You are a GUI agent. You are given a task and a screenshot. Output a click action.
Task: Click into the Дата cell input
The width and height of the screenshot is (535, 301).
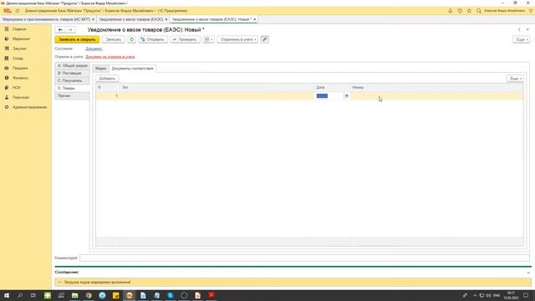click(329, 96)
